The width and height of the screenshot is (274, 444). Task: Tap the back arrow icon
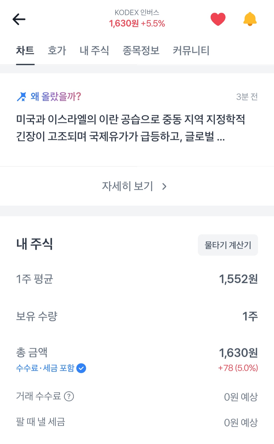pos(19,19)
